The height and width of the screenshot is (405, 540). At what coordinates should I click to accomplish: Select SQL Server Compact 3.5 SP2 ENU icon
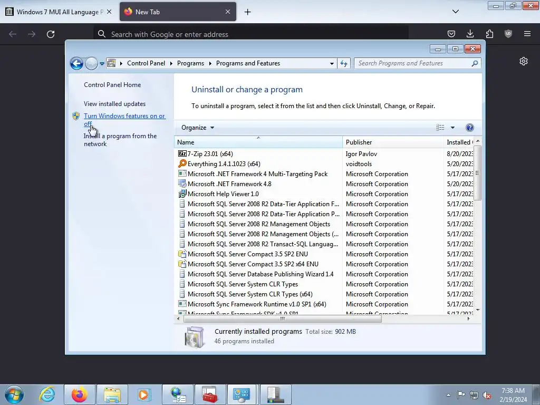tap(182, 254)
